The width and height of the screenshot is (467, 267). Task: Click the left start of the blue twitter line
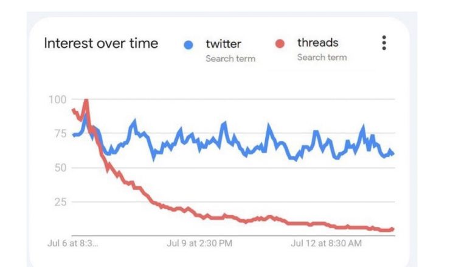coord(74,135)
